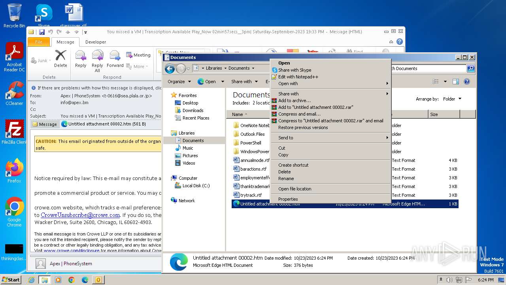Launch Google Chrome from the desktop
506x285 pixels.
(14, 212)
